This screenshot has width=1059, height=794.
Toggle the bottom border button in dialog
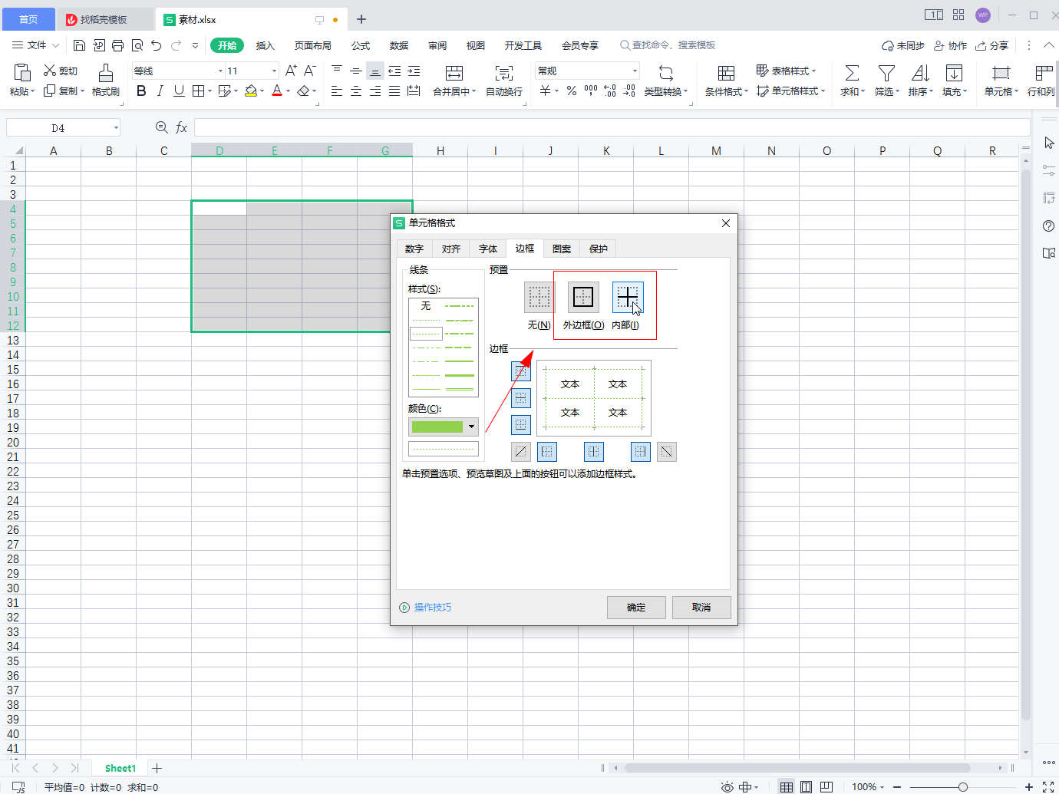coord(521,424)
